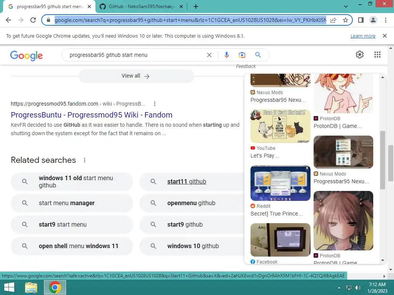Search by image using the camera icon
Viewport: 394px width, 295px height.
[x=242, y=55]
